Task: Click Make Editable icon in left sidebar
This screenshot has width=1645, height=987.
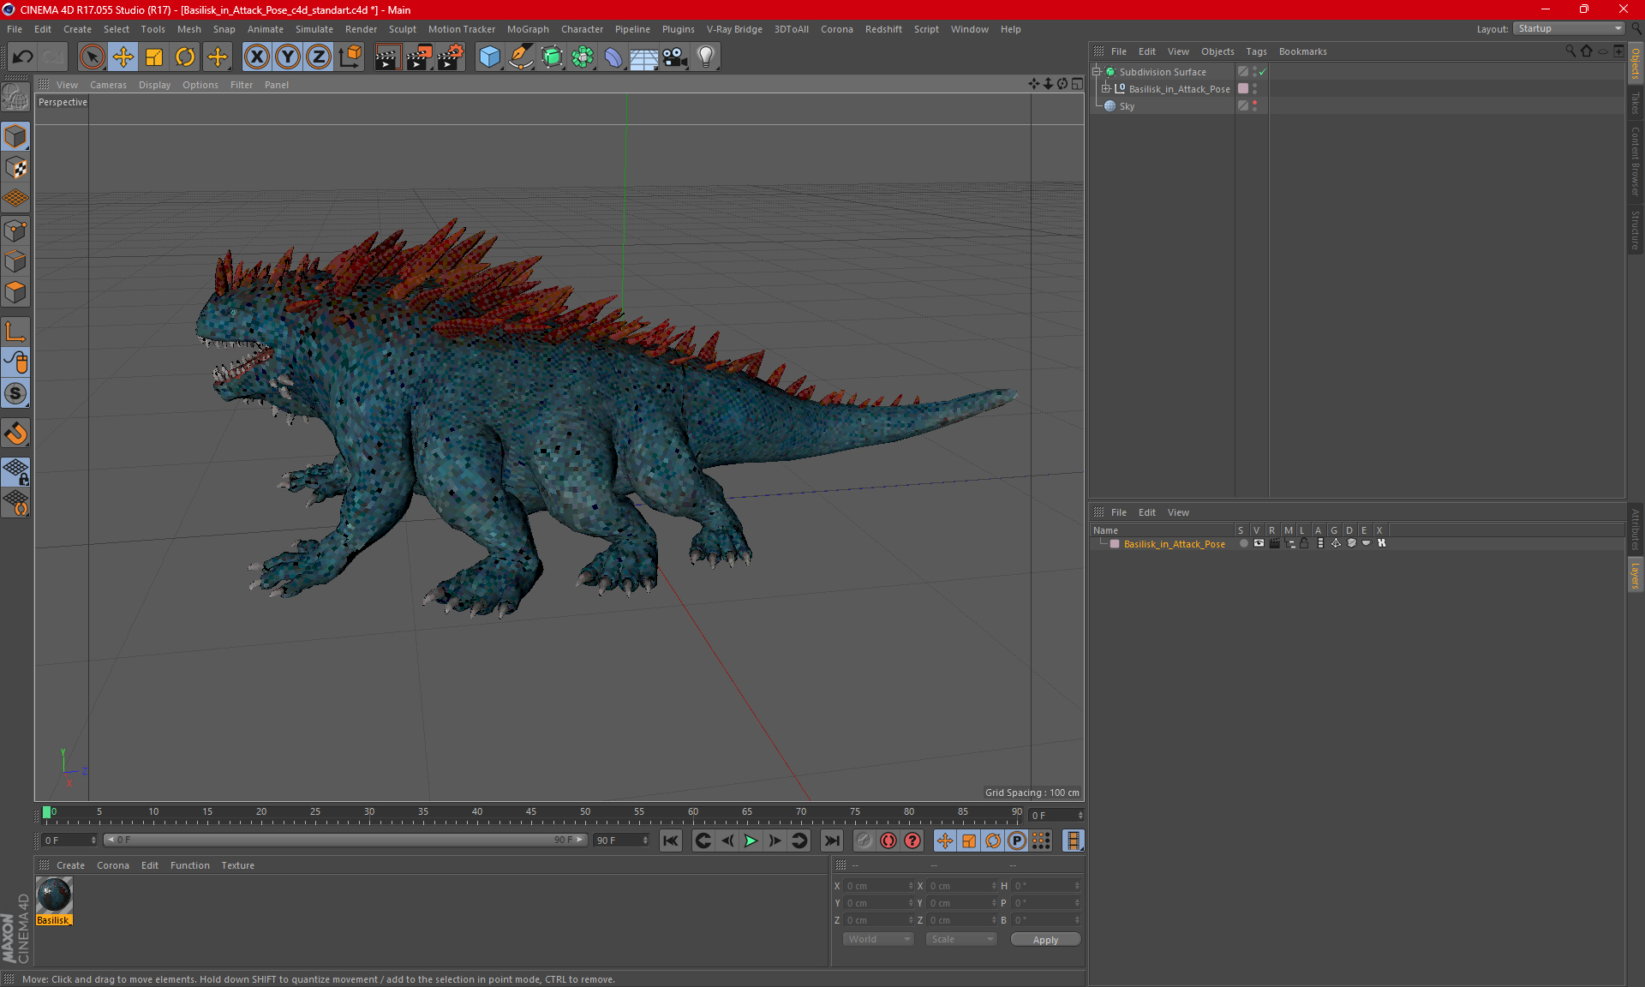Action: pyautogui.click(x=15, y=97)
